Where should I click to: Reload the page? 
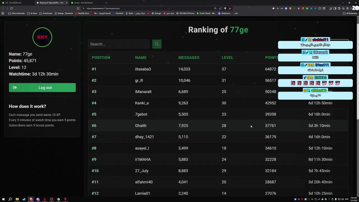(11, 8)
